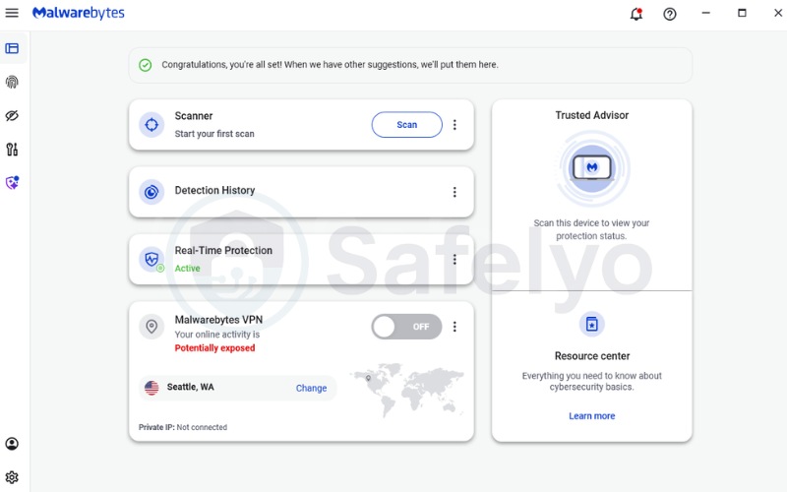Close the Malwarebytes window

pos(778,13)
